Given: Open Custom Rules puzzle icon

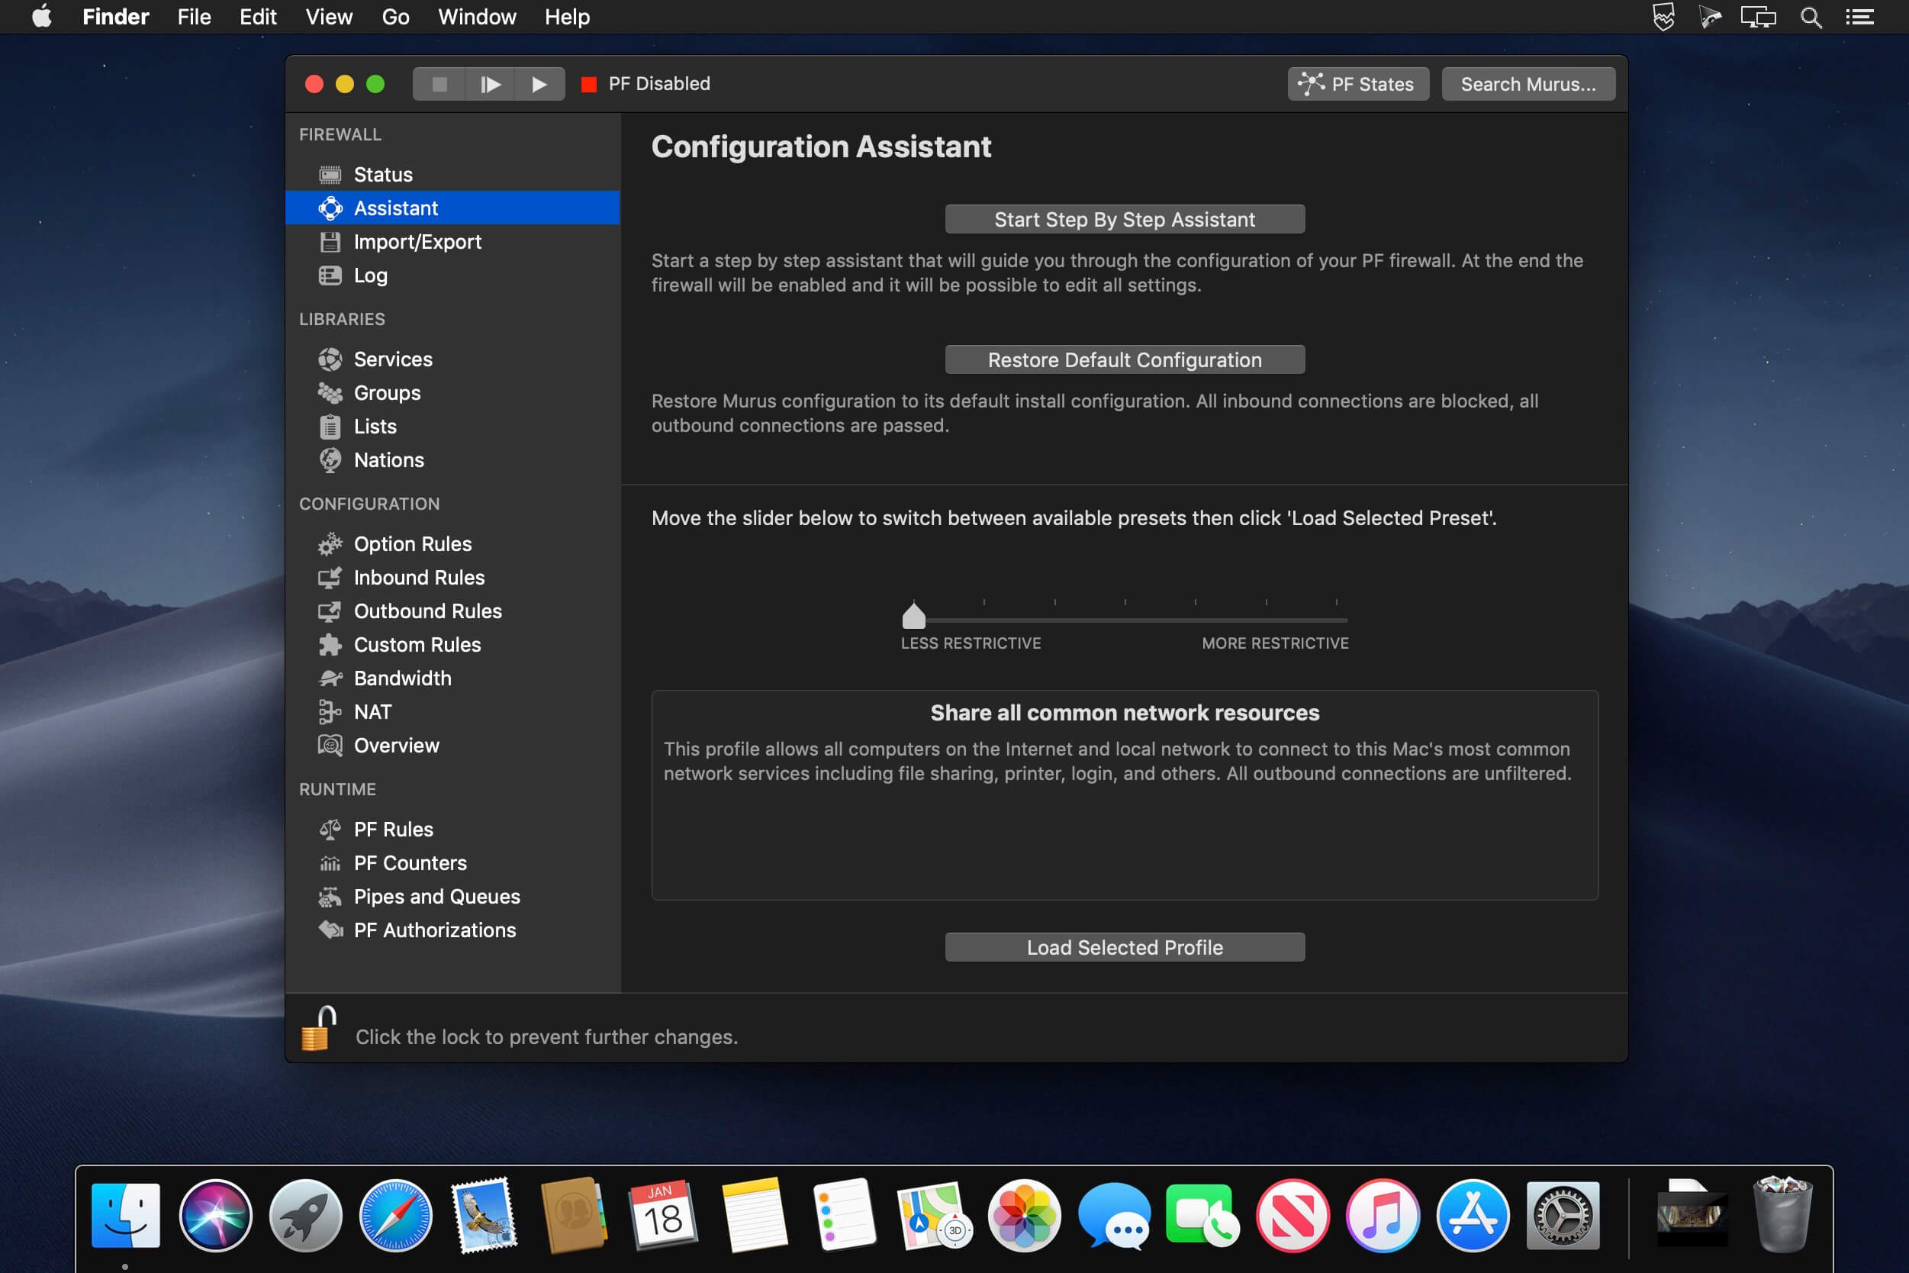Looking at the screenshot, I should [330, 645].
